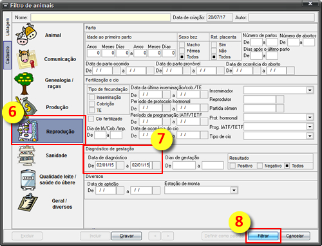Click the Filtrar button

click(263, 236)
